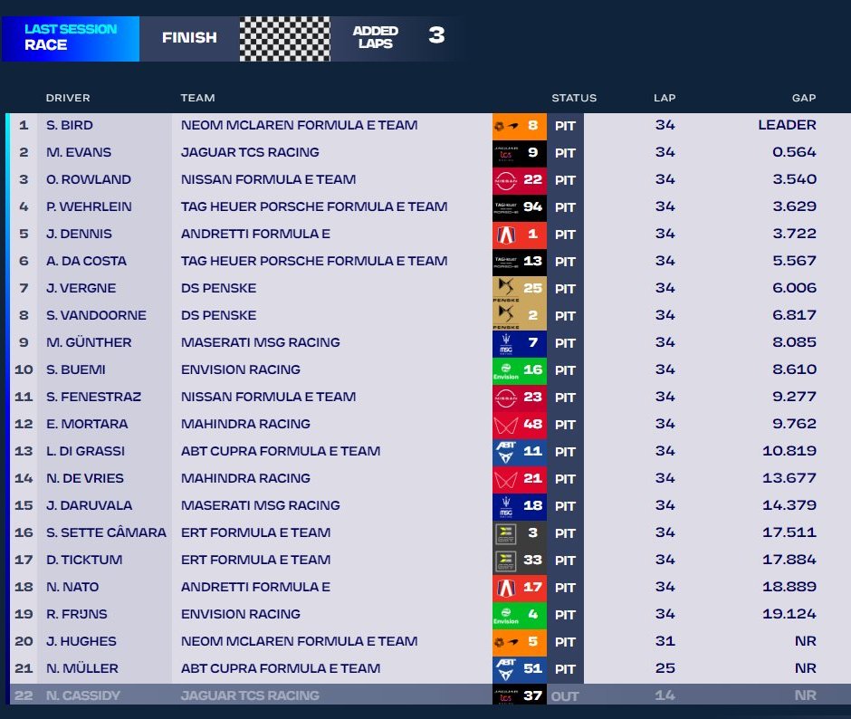Click Nissan Formula E Team for O. Rowland
Screen dimensions: 851x719
[x=268, y=179]
